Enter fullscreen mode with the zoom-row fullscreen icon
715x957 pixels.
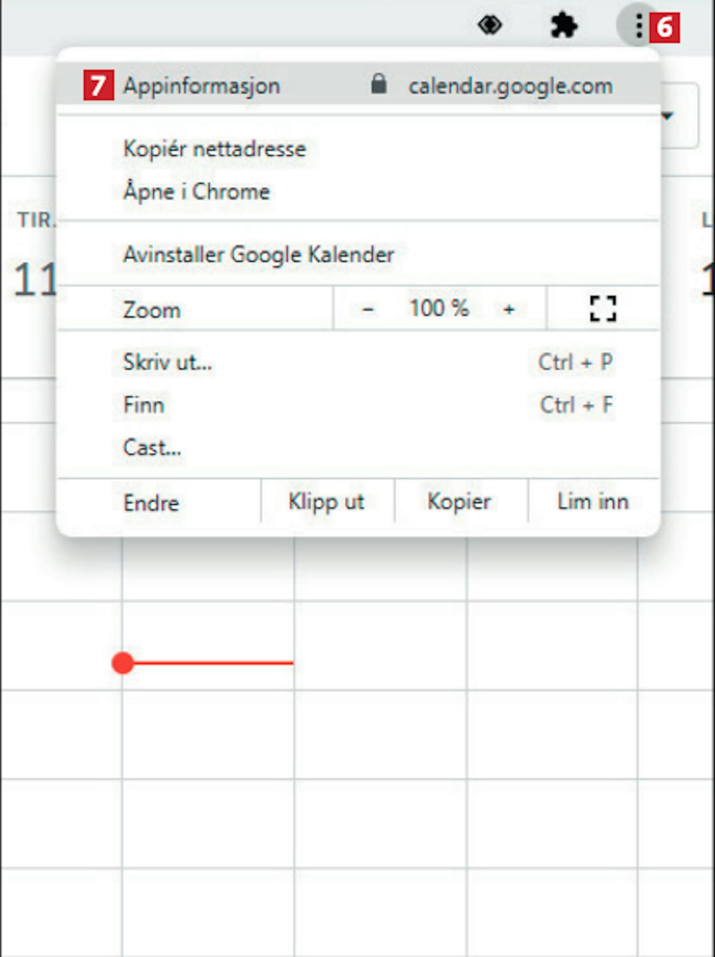603,309
